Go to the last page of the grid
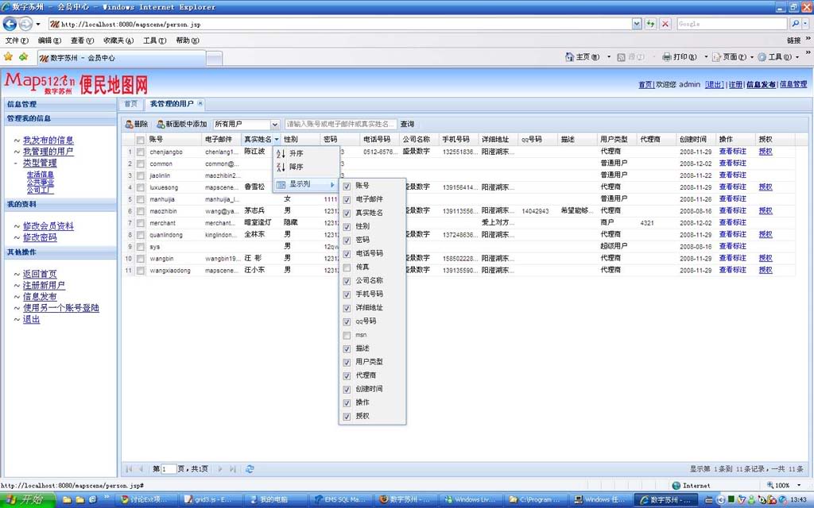The height and width of the screenshot is (508, 814). (x=233, y=468)
